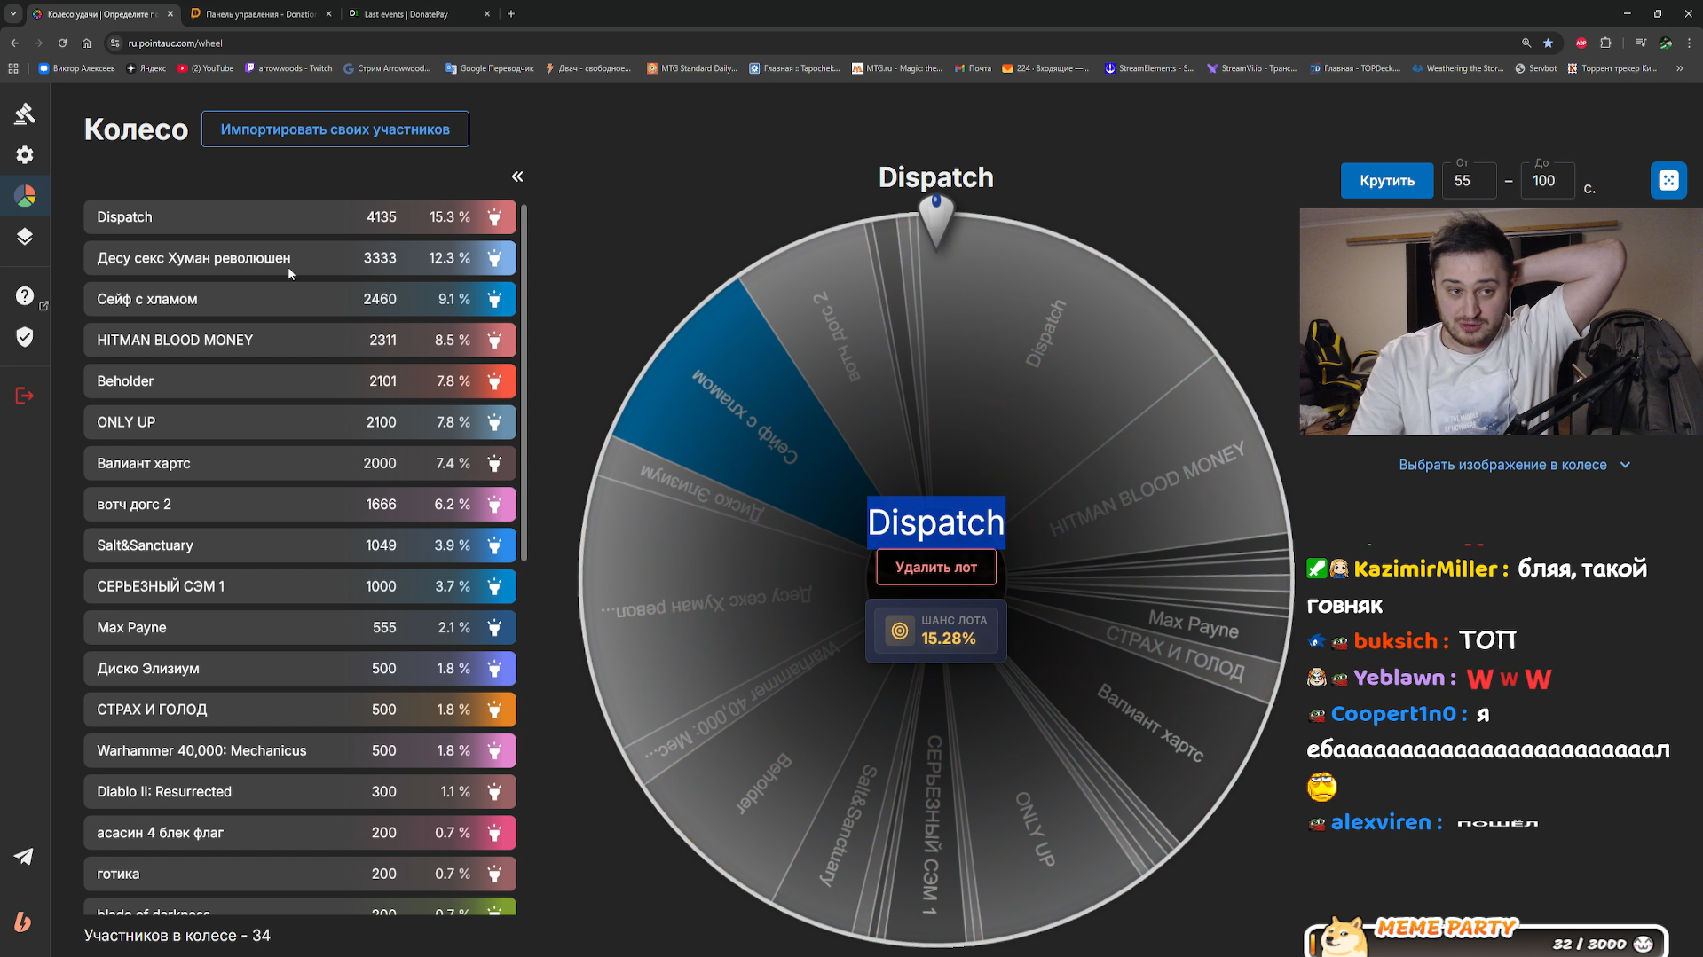This screenshot has width=1703, height=957.
Task: Click the streamer webcam image
Action: [1502, 321]
